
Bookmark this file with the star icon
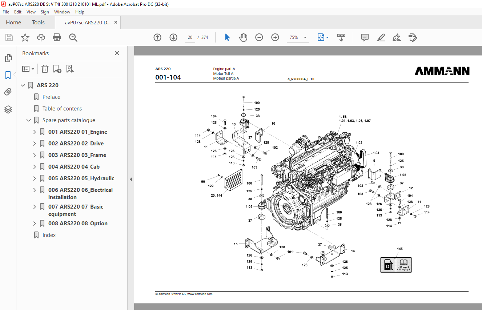[25, 37]
